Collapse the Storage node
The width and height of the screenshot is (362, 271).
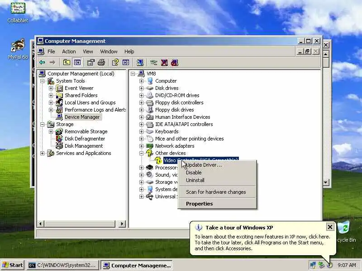(x=42, y=125)
